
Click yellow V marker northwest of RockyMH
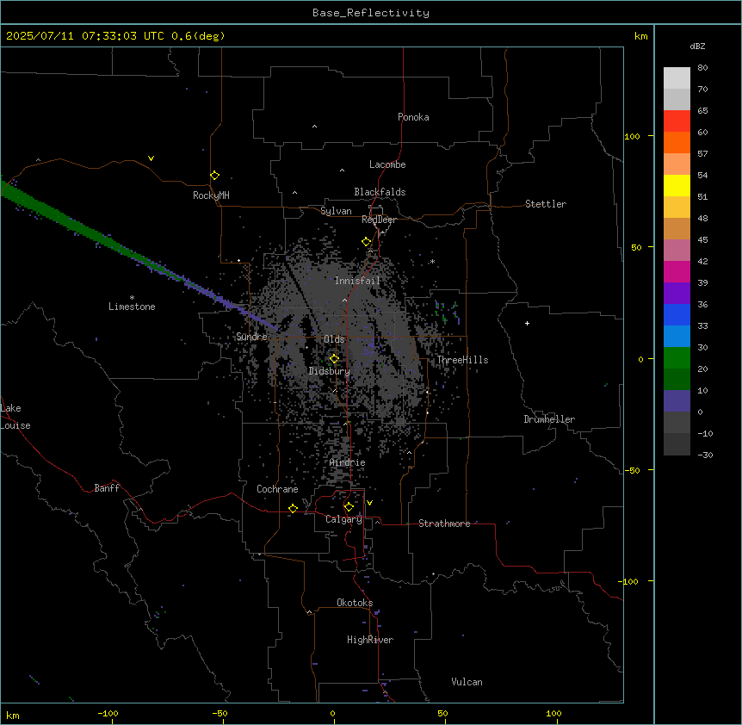pos(151,158)
